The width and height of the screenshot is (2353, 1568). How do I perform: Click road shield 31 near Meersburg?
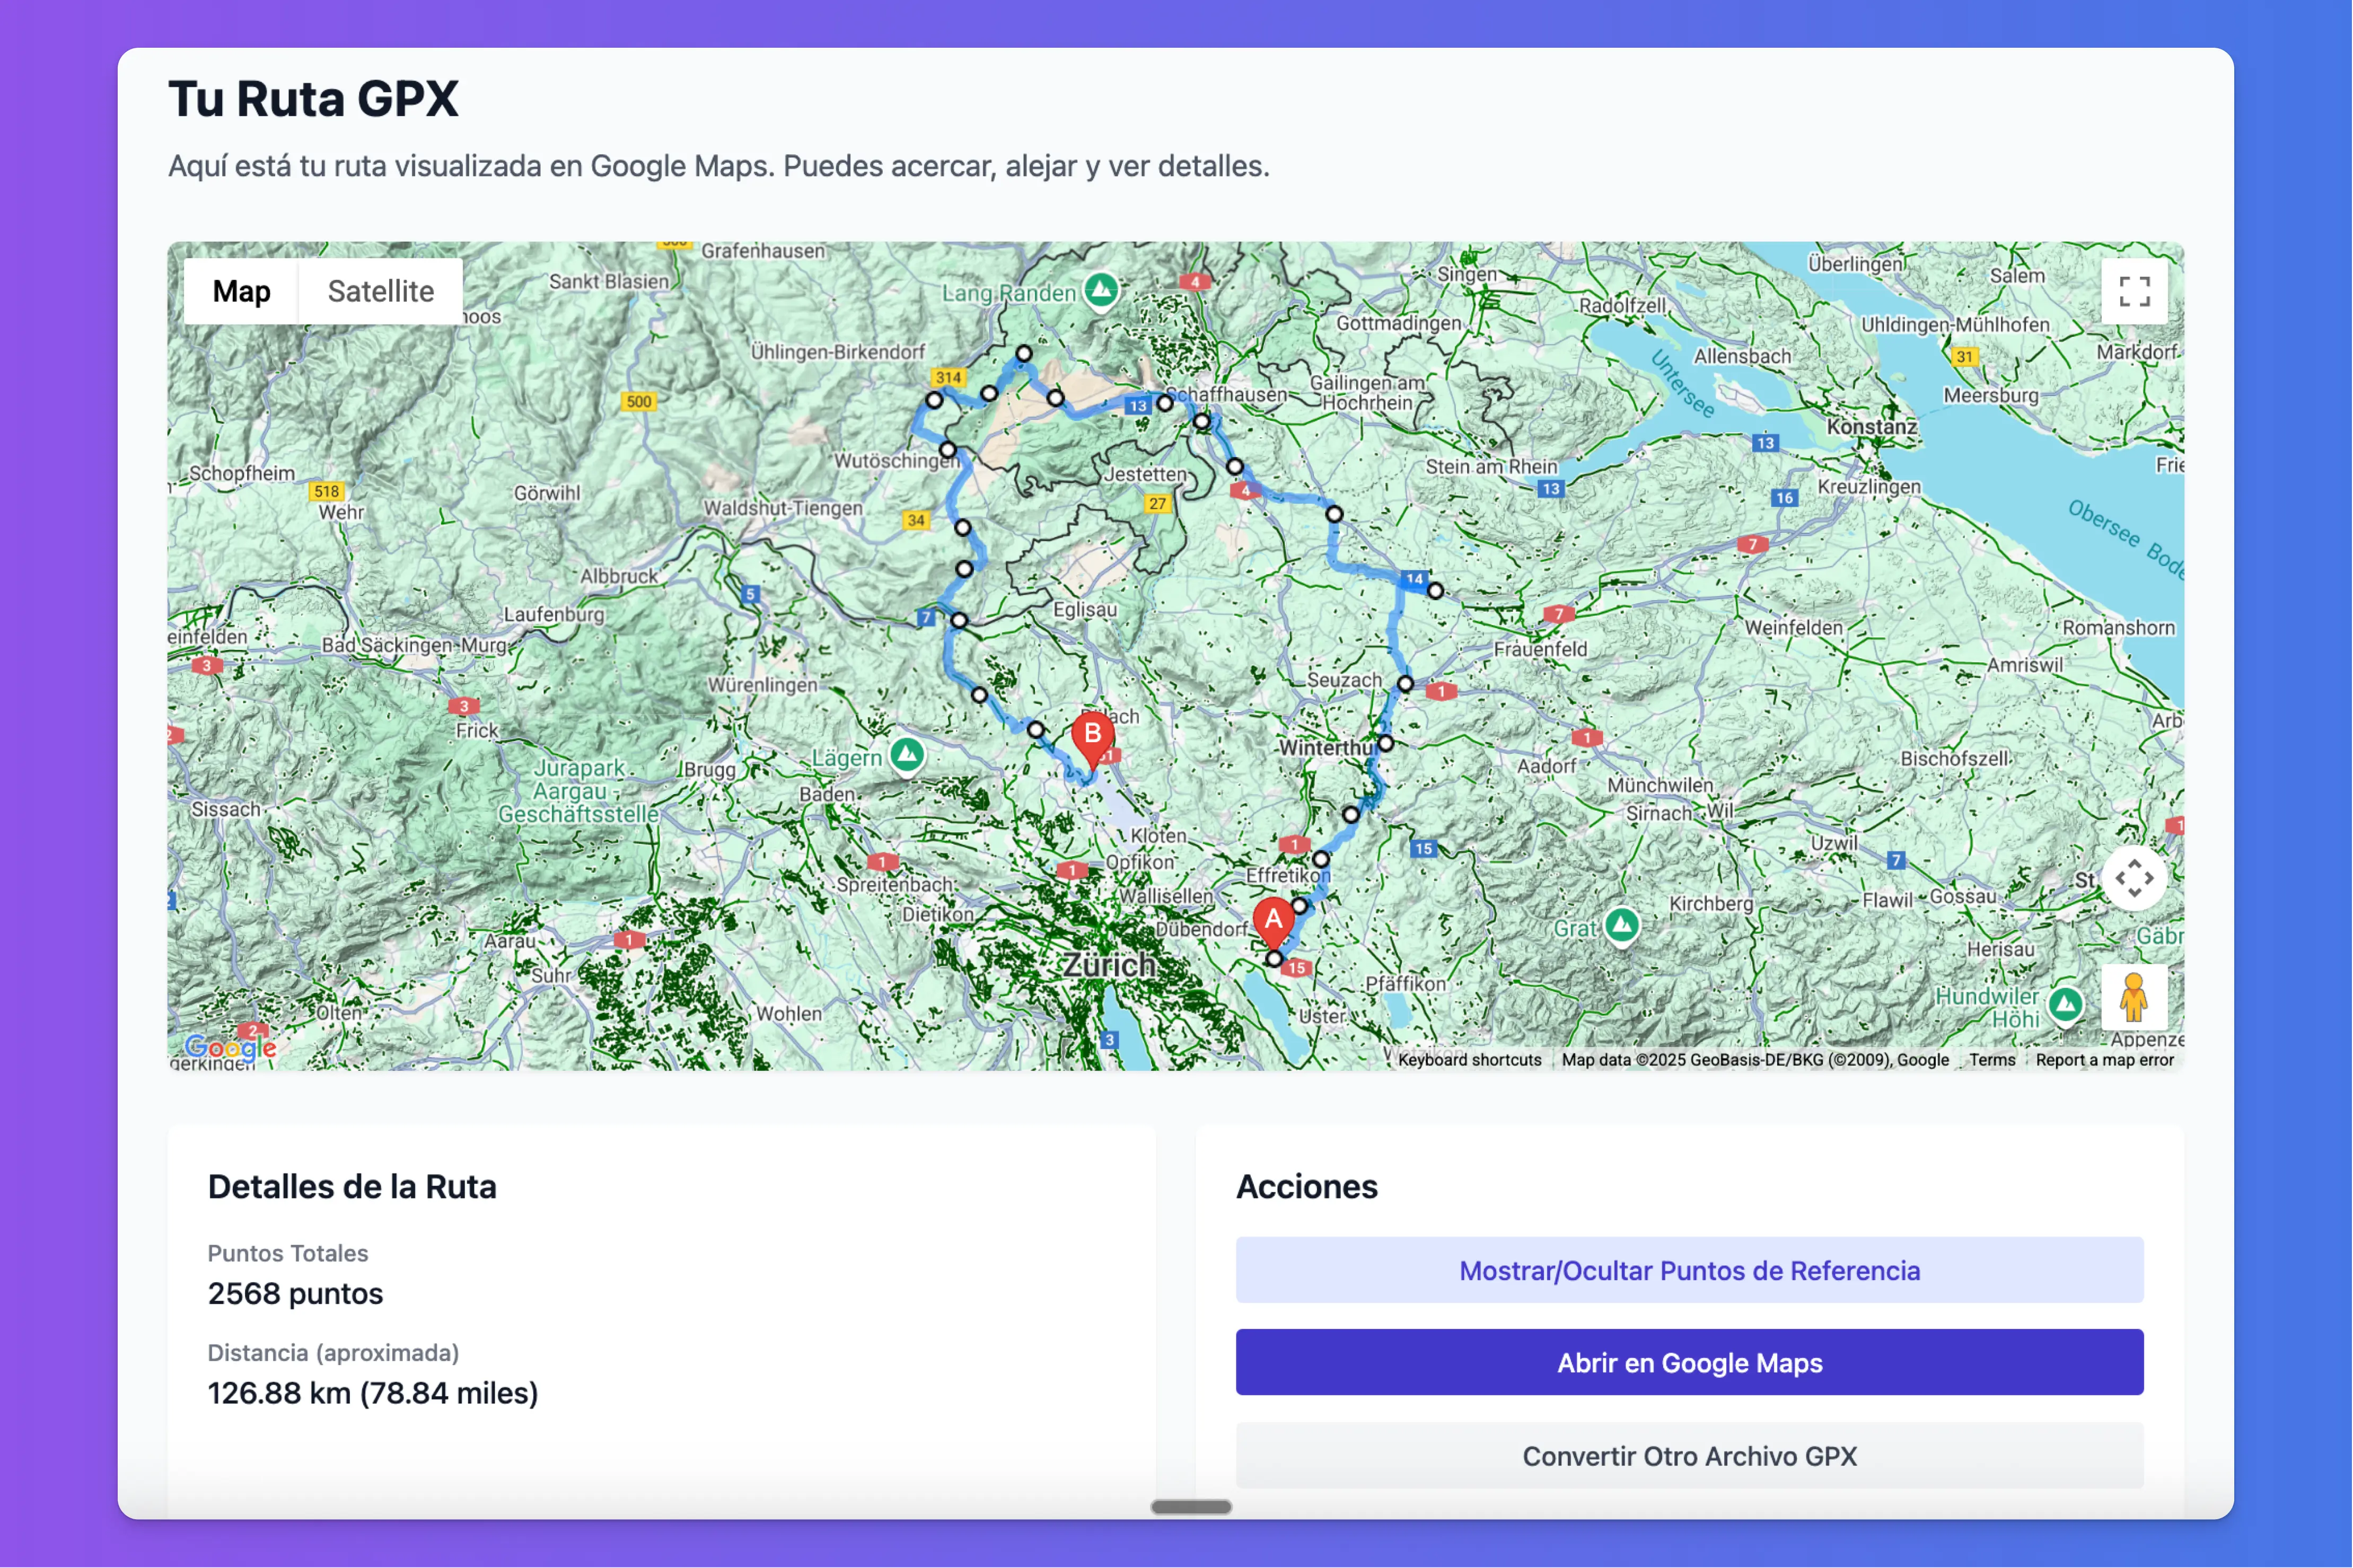[1964, 356]
